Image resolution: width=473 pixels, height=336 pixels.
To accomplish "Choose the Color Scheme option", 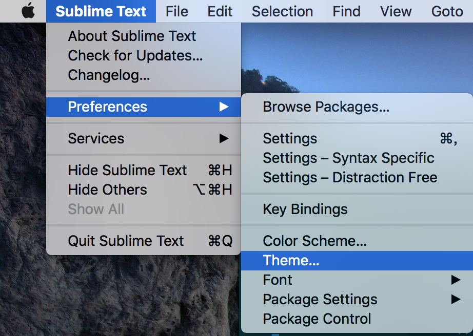I will tap(314, 241).
